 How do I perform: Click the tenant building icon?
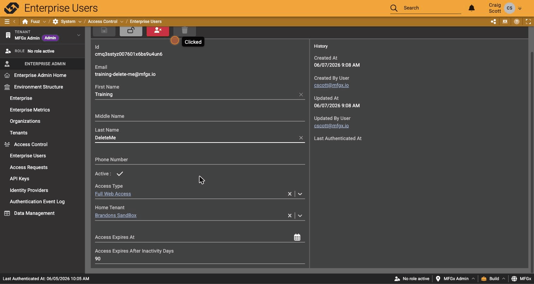coord(8,35)
